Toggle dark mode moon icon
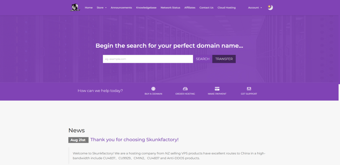 coord(270,8)
